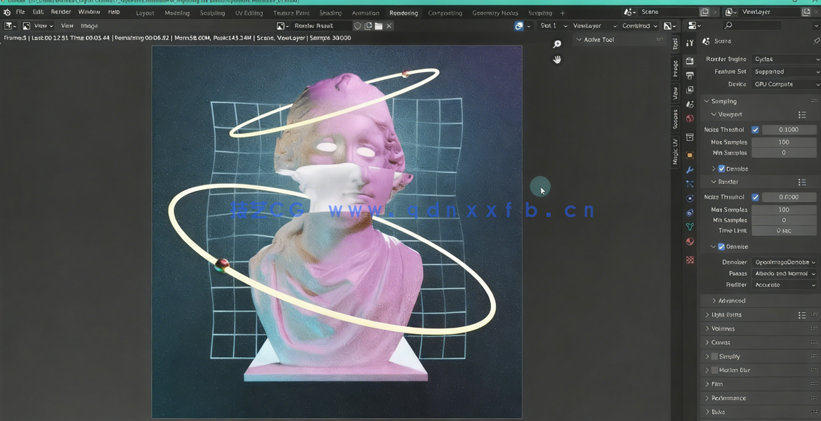This screenshot has width=821, height=421.
Task: Open the Prefilter dropdown set to Accurate
Action: 784,284
